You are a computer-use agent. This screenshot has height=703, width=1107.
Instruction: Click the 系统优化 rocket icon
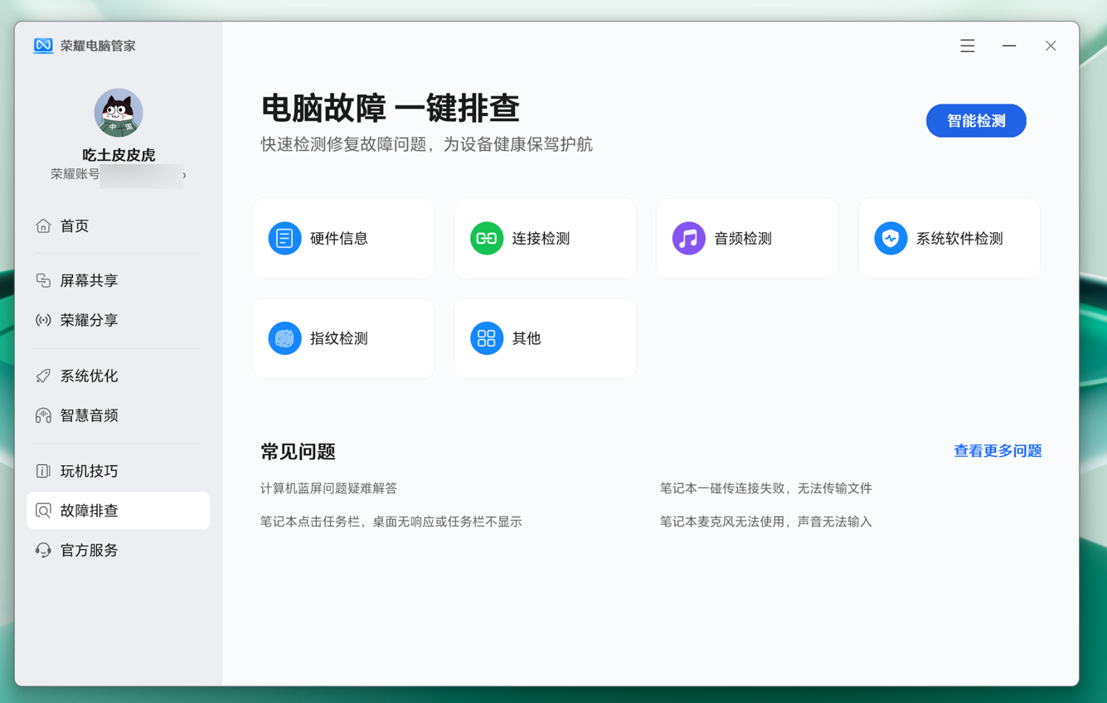(43, 376)
